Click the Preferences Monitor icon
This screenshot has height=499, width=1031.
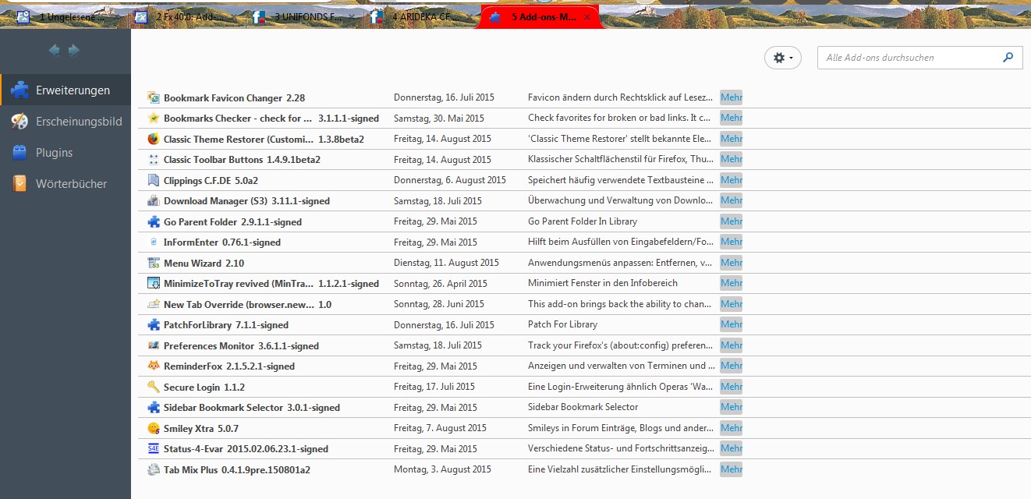pyautogui.click(x=154, y=345)
